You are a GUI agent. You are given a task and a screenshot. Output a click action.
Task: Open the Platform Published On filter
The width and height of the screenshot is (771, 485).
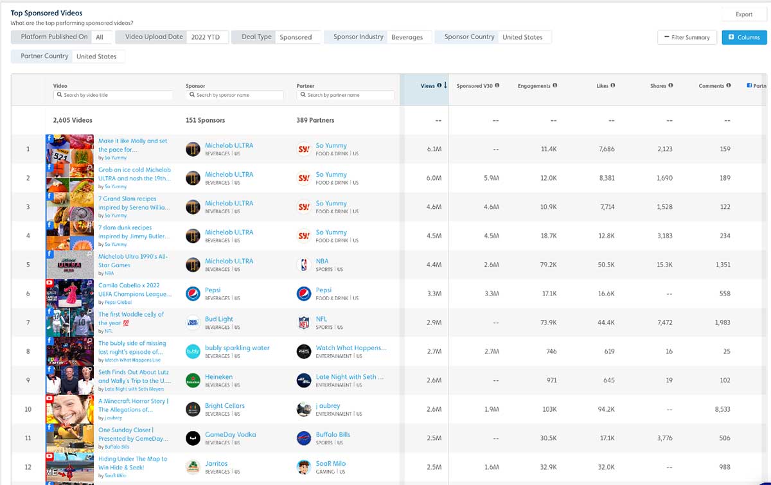[x=62, y=37]
